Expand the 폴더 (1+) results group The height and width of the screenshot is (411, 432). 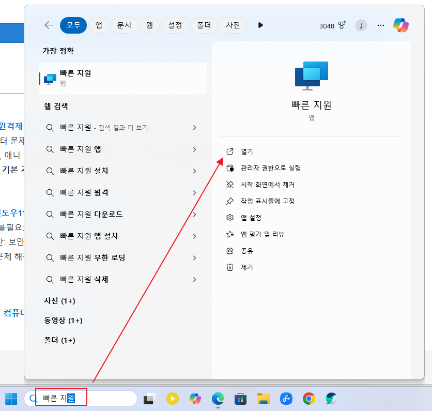[59, 340]
